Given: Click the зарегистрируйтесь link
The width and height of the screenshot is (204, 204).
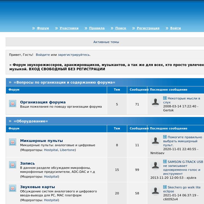Looking at the screenshot, I should pos(74,55).
